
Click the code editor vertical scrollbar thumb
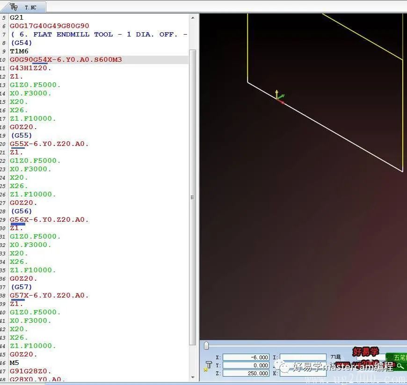(x=193, y=197)
